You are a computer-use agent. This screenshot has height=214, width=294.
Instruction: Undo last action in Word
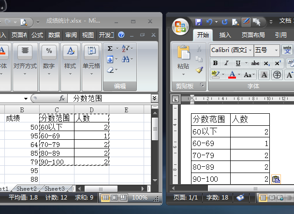(209, 22)
